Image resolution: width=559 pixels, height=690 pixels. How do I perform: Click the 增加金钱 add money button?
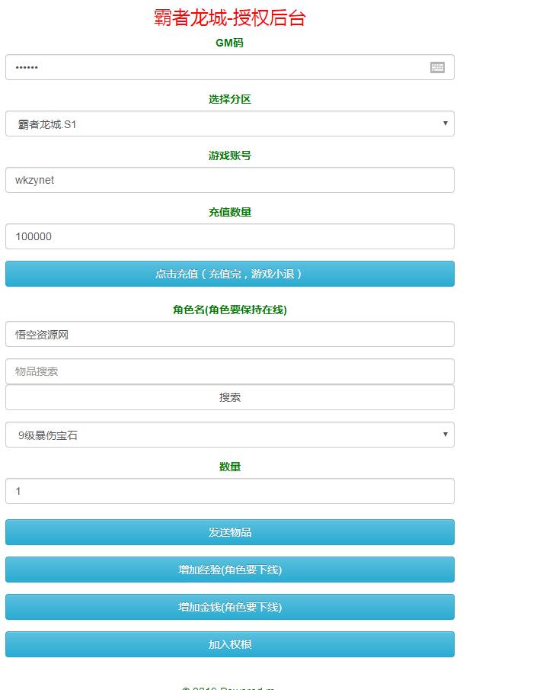(229, 607)
